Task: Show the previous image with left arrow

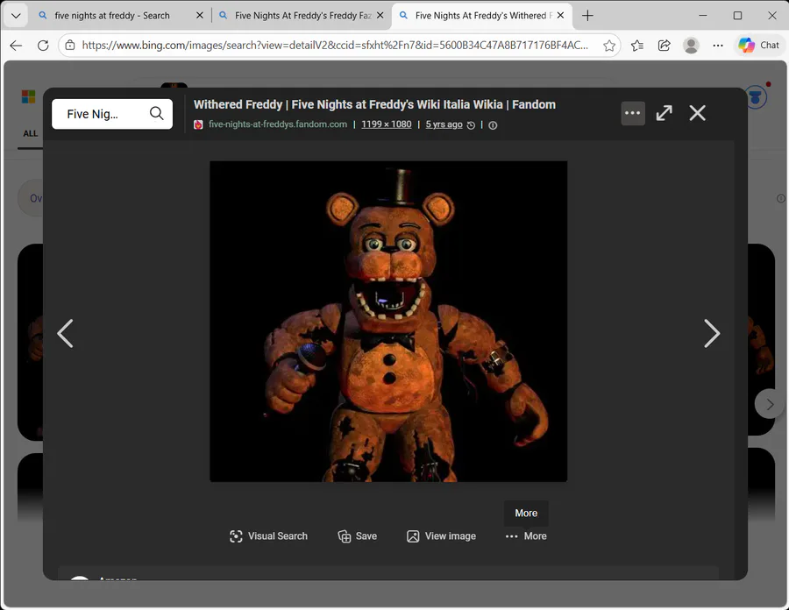Action: click(x=66, y=333)
